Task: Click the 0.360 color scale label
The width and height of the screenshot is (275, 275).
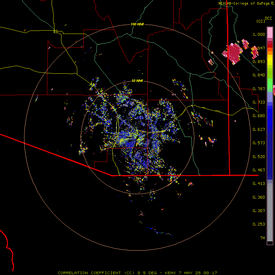Action: (259, 197)
